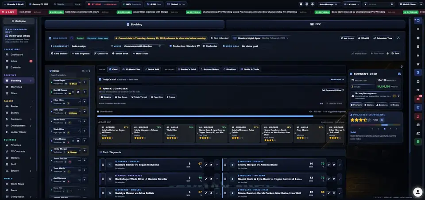Open the Locker Room page
Viewport: 425px width, 200px height.
pyautogui.click(x=19, y=132)
